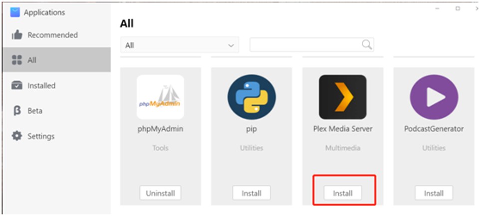Click the Applications envelope logo

(x=15, y=12)
